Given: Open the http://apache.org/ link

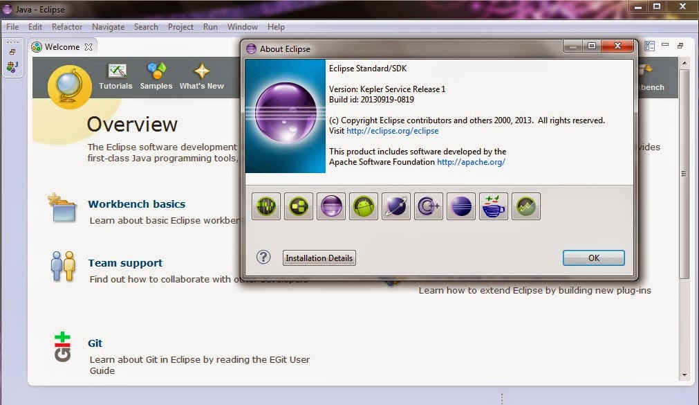Looking at the screenshot, I should [471, 162].
